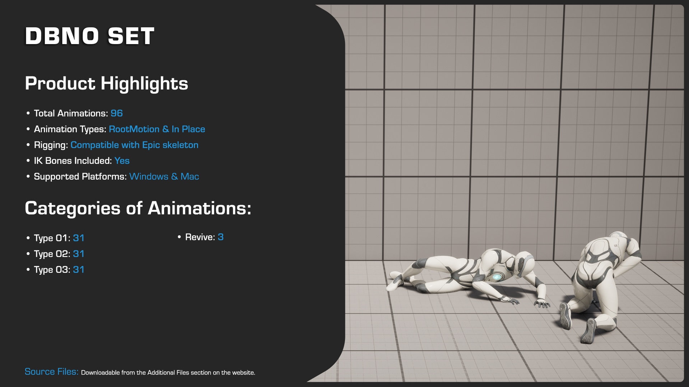Click the RootMotion & In Place text
Image resolution: width=689 pixels, height=387 pixels.
(x=157, y=129)
